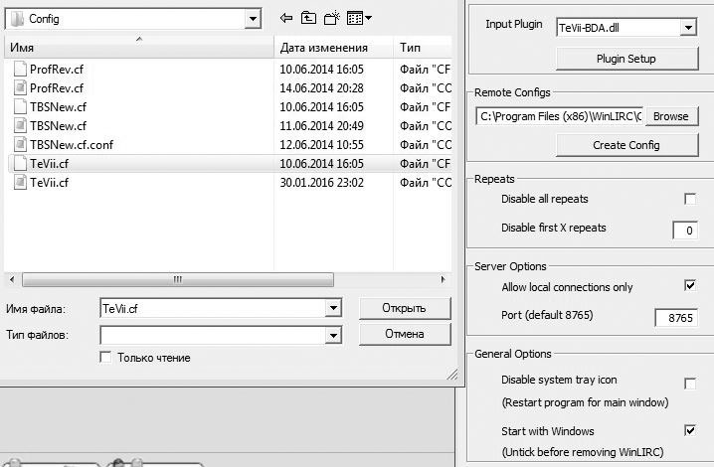Open the View menu icon in file dialog

coord(359,18)
